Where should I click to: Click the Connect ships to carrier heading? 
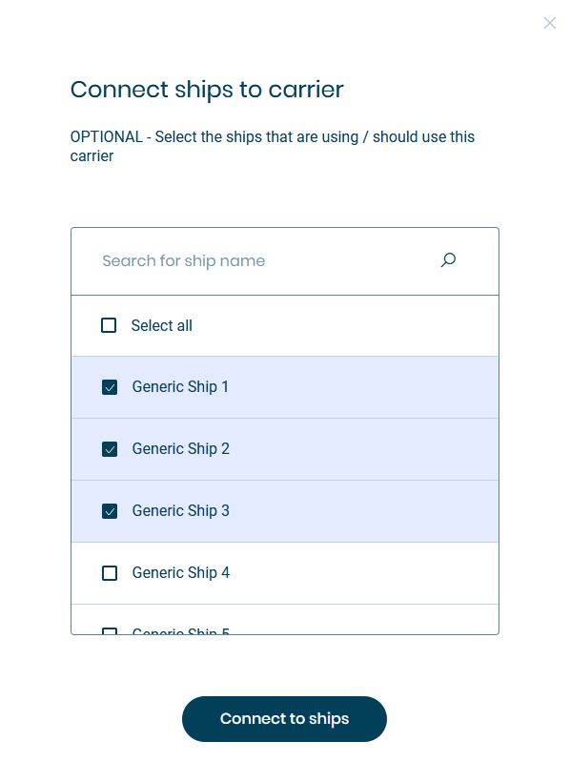coord(207,90)
